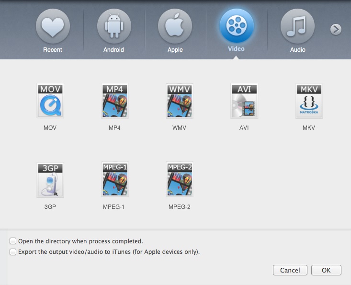Toggle export output to iTunes checkbox
The image size is (351, 285).
point(13,252)
